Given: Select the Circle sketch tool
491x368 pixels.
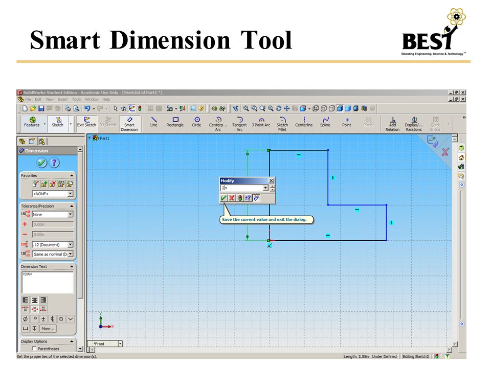Looking at the screenshot, I should 196,122.
